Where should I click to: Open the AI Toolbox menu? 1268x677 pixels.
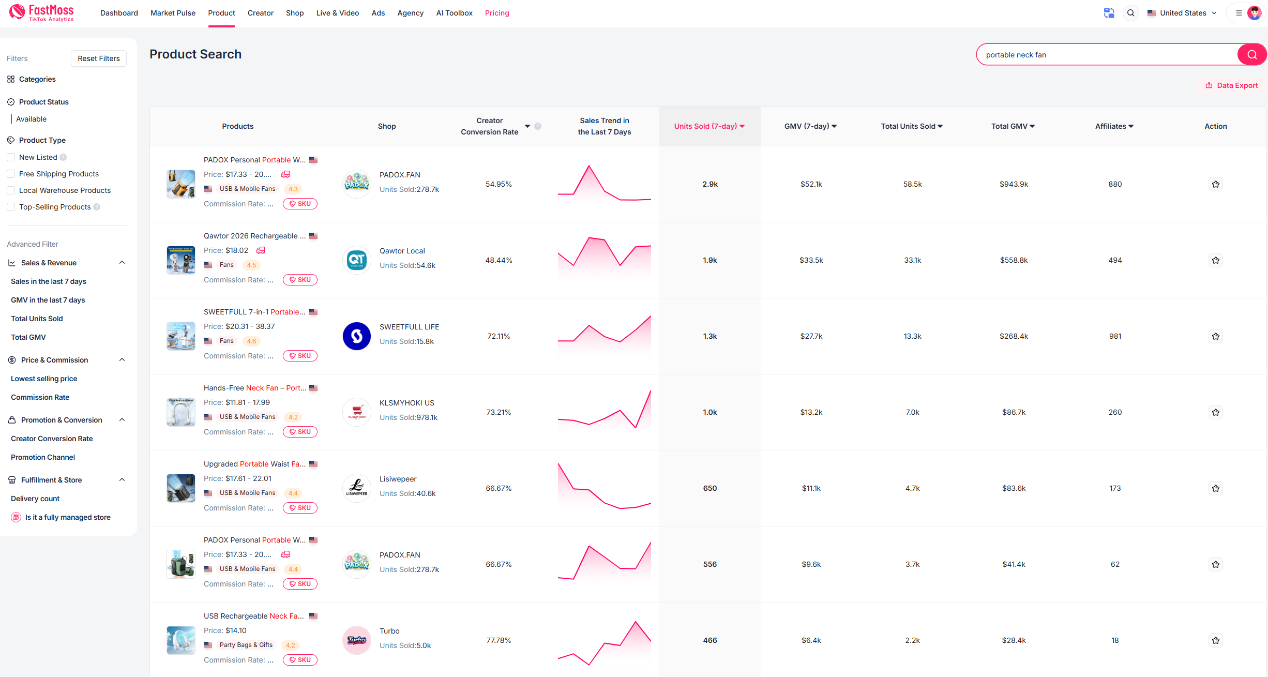coord(454,13)
